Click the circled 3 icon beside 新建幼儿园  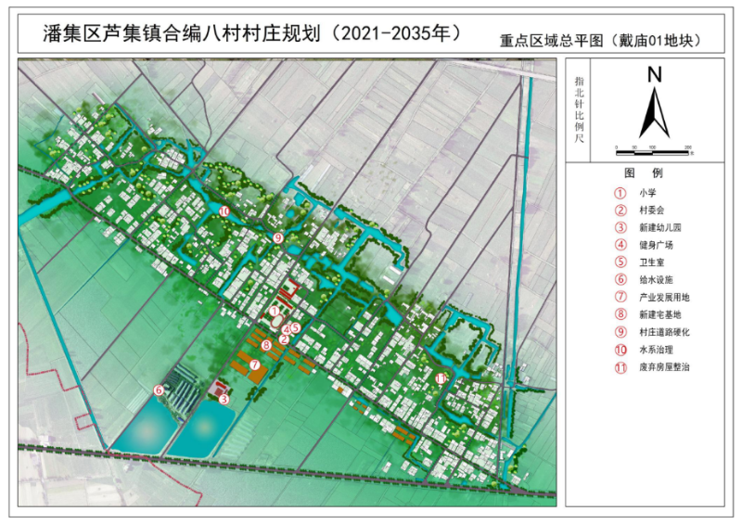pos(619,227)
